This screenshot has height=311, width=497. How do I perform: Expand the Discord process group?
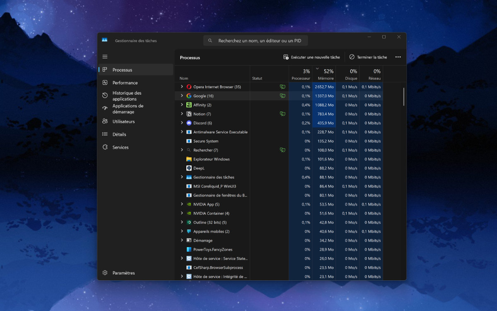pos(182,123)
